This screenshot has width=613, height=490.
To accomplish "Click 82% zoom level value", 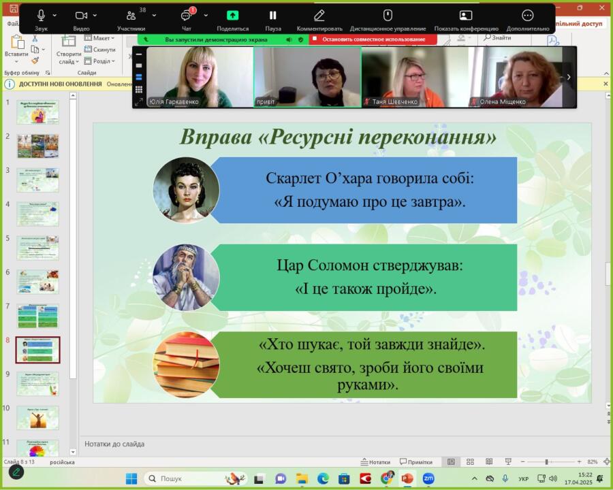I will [593, 462].
